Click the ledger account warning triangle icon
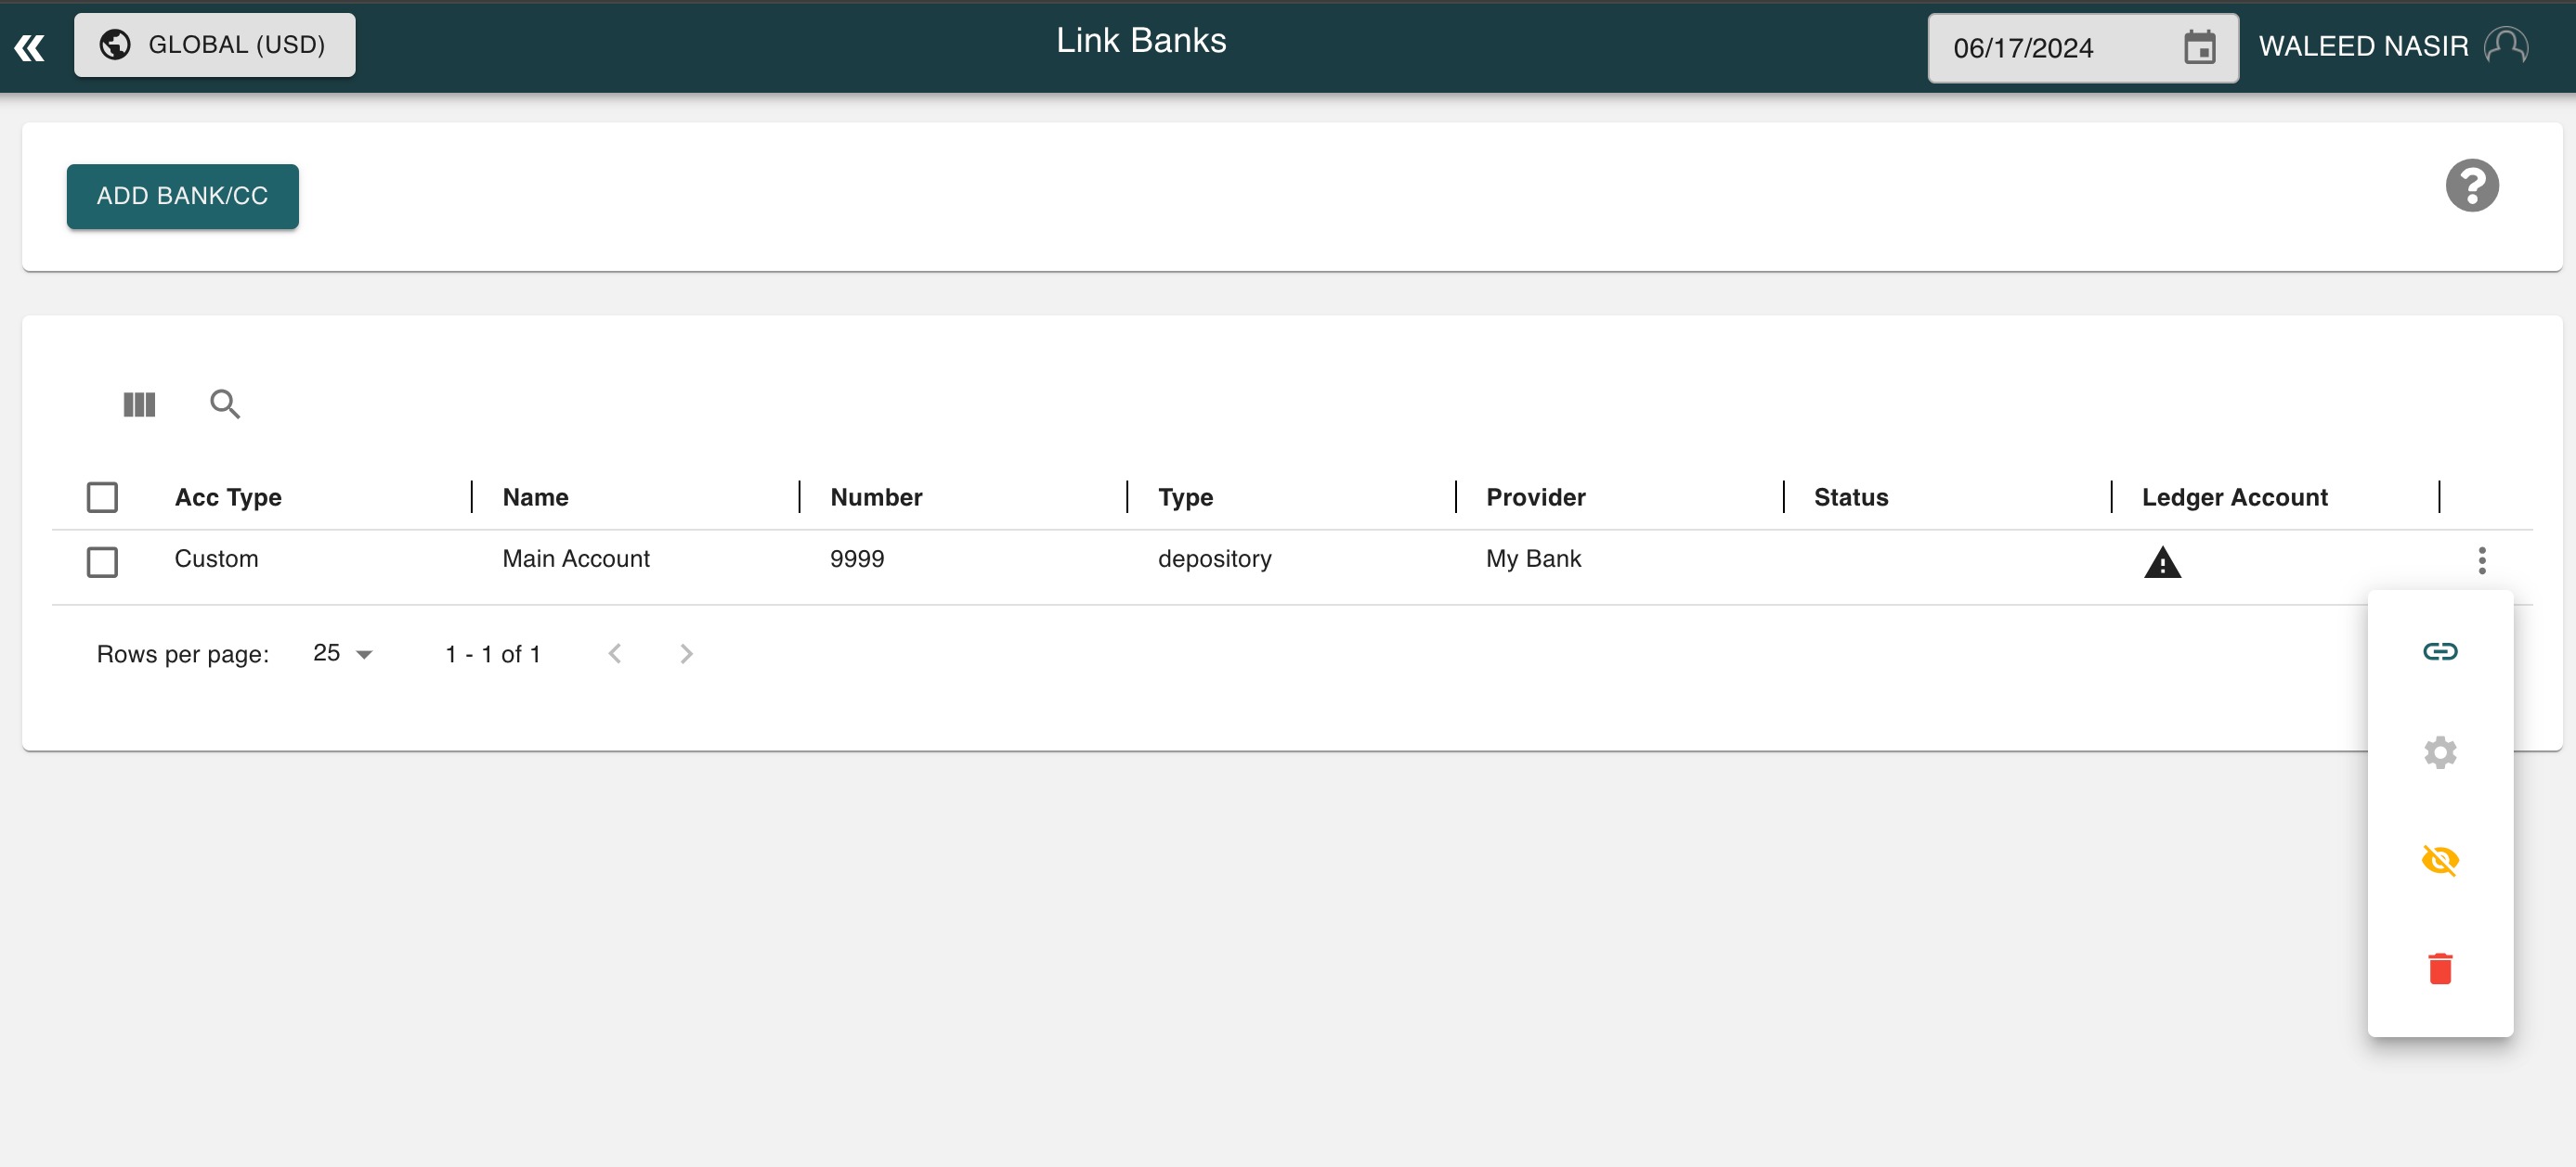This screenshot has height=1167, width=2576. coord(2162,562)
